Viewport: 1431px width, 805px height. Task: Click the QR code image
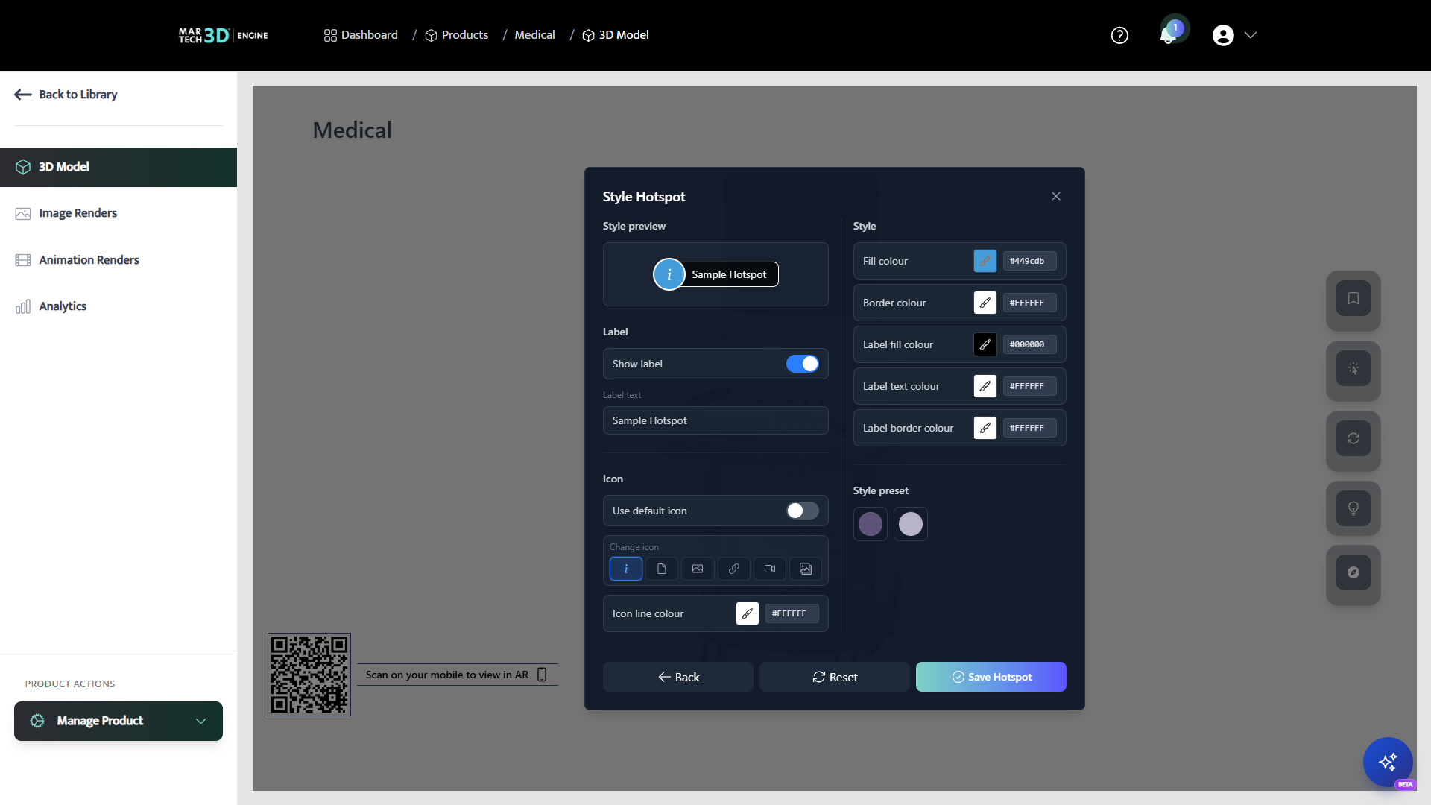pyautogui.click(x=309, y=675)
